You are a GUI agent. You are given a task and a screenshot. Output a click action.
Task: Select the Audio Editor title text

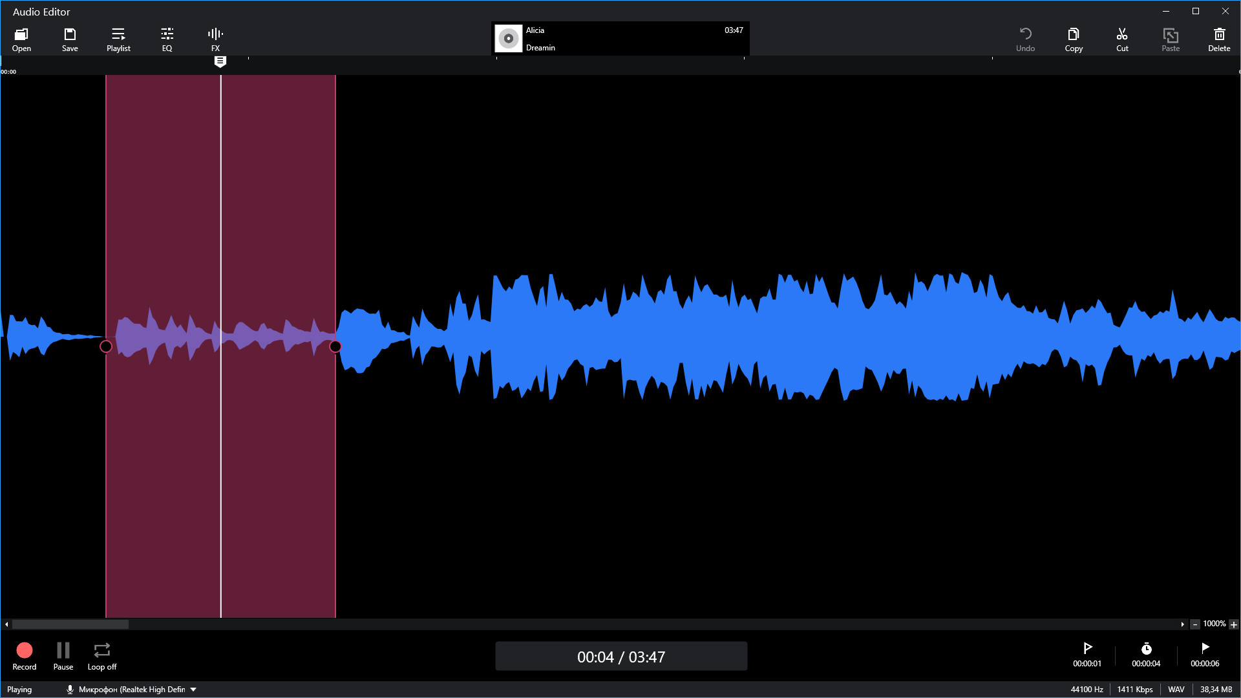[x=41, y=11]
